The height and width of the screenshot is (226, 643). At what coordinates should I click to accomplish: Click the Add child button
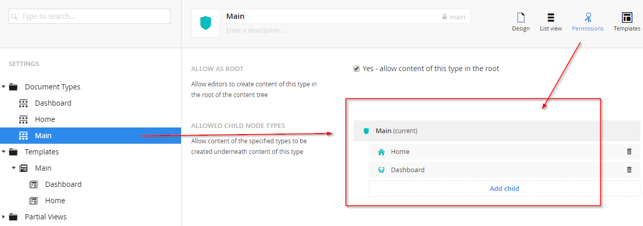(505, 188)
